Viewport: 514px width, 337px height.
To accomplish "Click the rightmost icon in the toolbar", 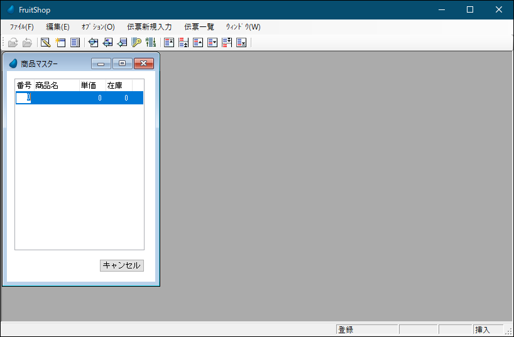I will pyautogui.click(x=241, y=43).
